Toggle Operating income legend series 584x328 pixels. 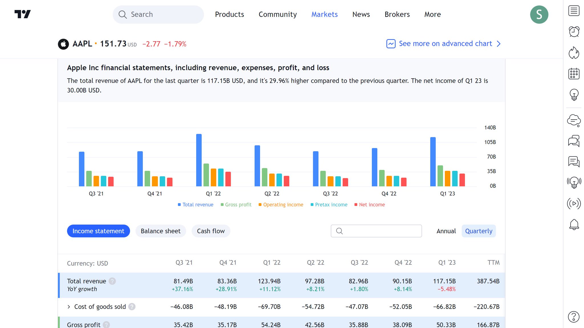pos(281,205)
